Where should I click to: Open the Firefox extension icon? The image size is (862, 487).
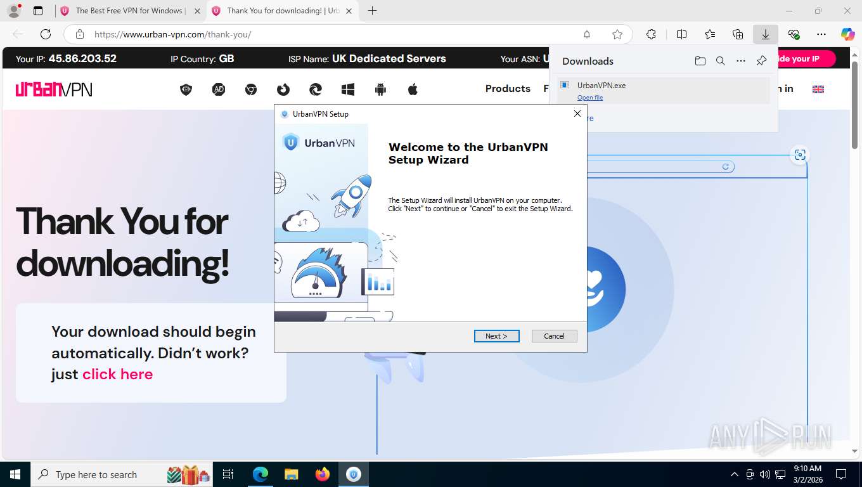click(x=283, y=89)
